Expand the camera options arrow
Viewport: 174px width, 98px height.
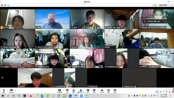click(x=15, y=91)
